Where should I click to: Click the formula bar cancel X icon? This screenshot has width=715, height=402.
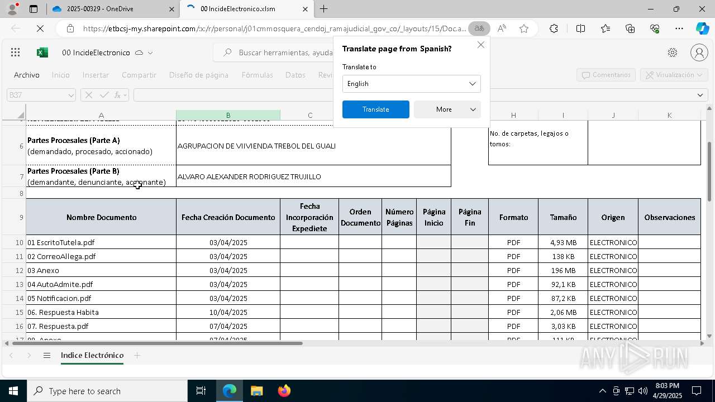point(88,95)
